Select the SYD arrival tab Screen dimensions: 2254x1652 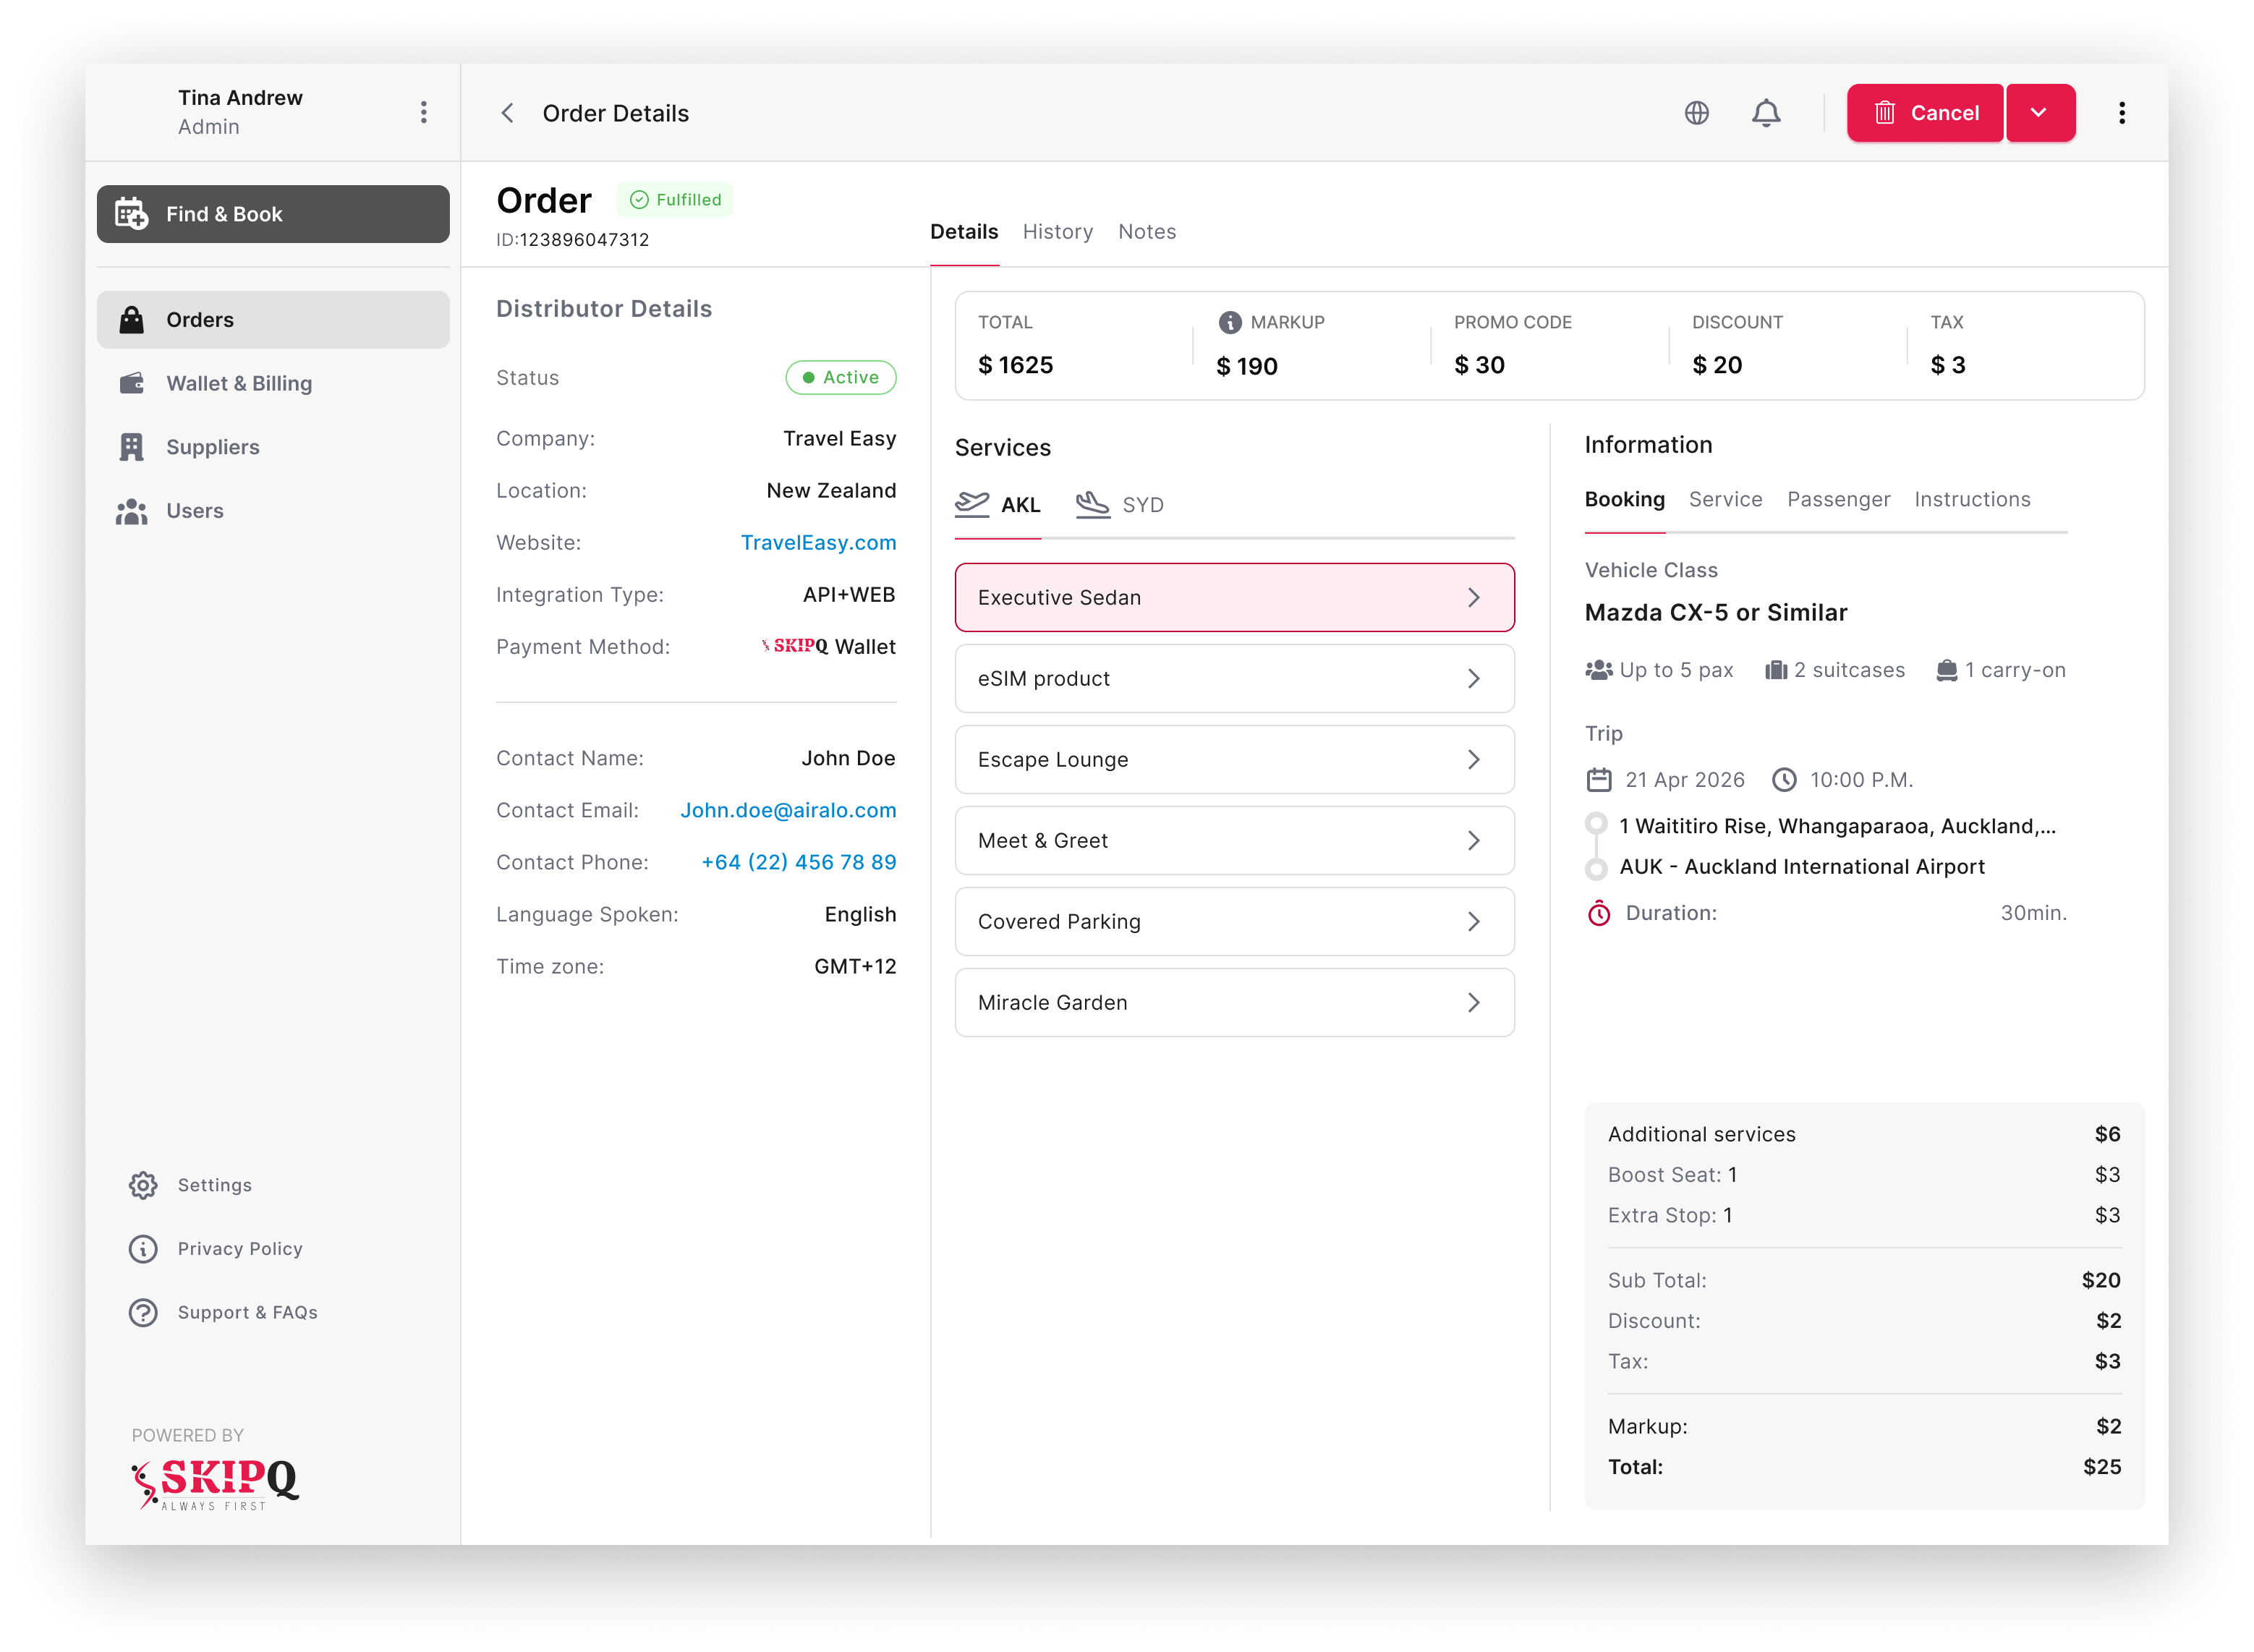click(1120, 505)
